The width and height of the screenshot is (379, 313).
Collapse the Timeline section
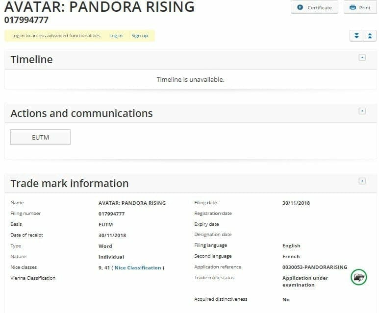click(x=362, y=57)
